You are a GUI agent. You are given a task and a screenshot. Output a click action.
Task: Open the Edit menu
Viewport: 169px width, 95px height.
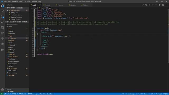click(10, 2)
